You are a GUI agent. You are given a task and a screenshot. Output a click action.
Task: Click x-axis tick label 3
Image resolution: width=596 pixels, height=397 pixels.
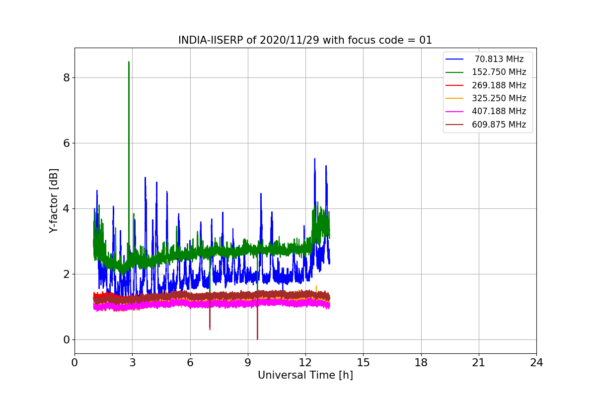pos(133,362)
